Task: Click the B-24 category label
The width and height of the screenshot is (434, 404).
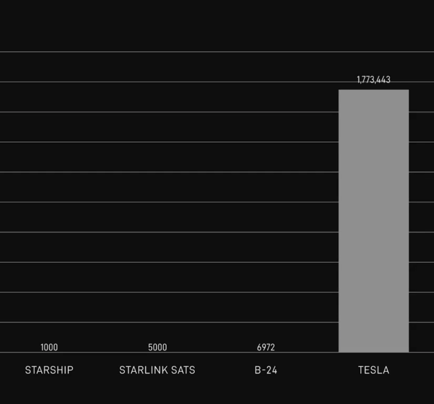Action: [266, 370]
